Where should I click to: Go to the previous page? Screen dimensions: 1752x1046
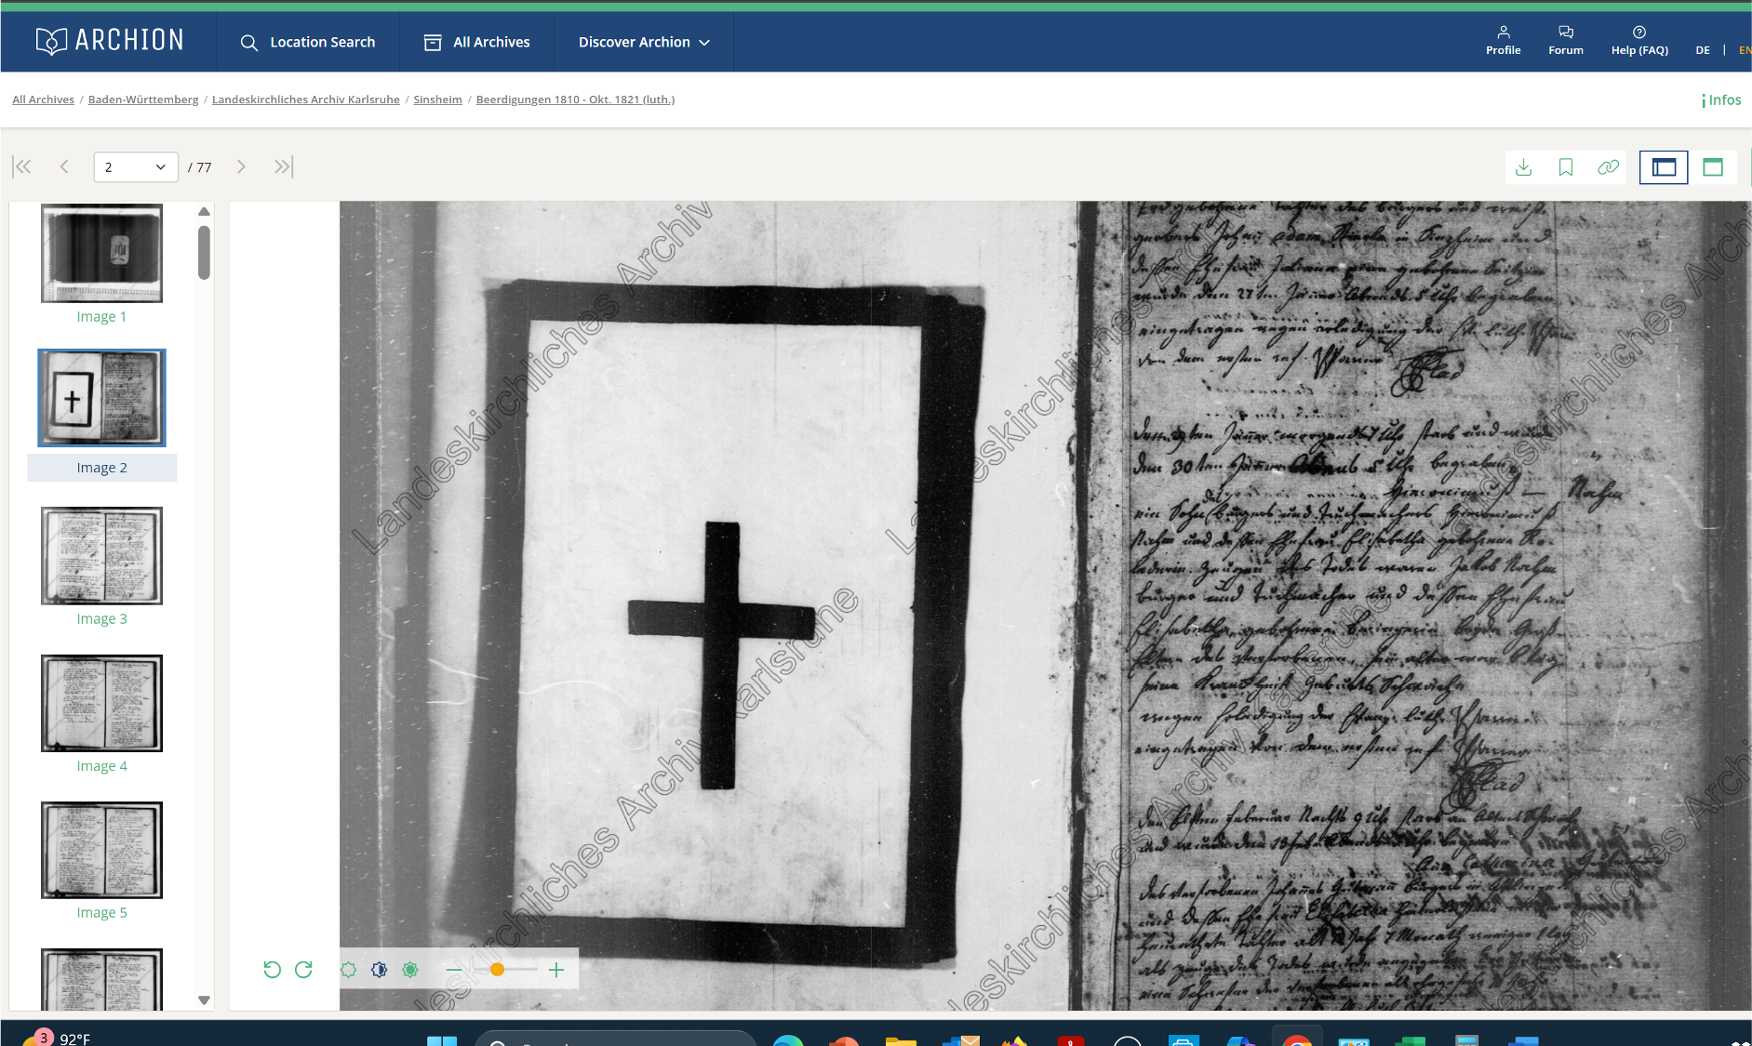tap(64, 166)
